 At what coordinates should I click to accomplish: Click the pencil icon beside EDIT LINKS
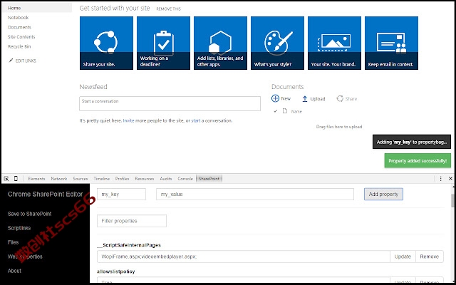click(11, 61)
